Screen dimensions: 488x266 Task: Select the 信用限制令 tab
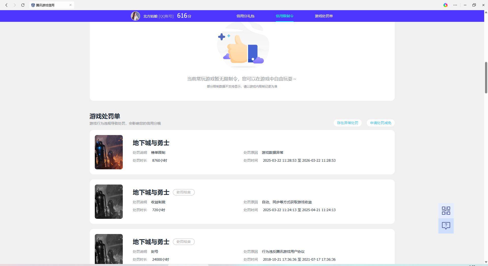[x=284, y=16]
